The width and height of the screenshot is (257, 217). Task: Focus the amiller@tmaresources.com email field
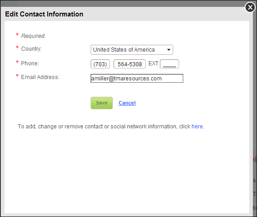[x=137, y=79]
